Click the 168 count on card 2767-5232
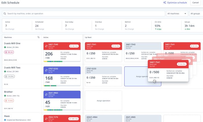203x122 pixels. point(49,78)
